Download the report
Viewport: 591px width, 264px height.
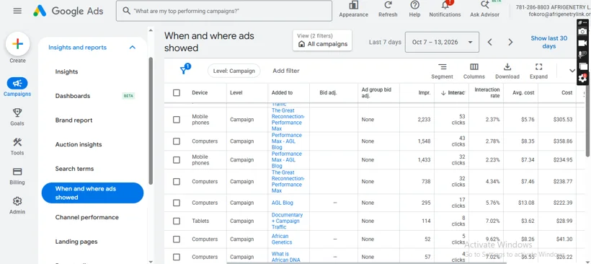(507, 71)
